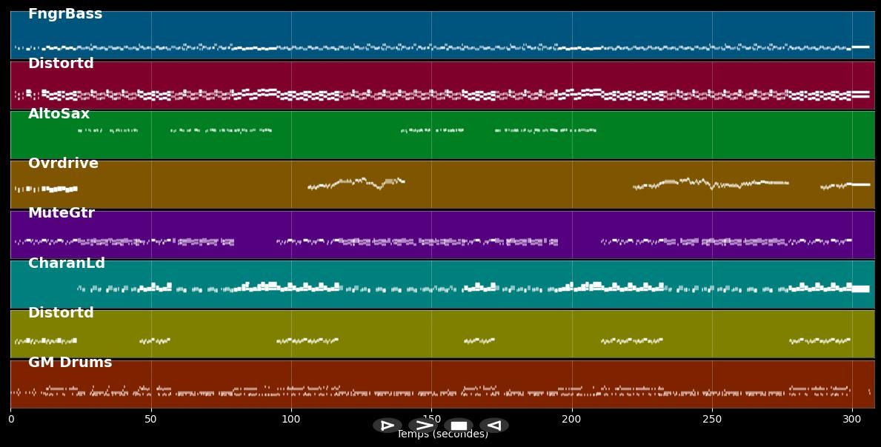Select the GM Drums track label

[x=70, y=363]
